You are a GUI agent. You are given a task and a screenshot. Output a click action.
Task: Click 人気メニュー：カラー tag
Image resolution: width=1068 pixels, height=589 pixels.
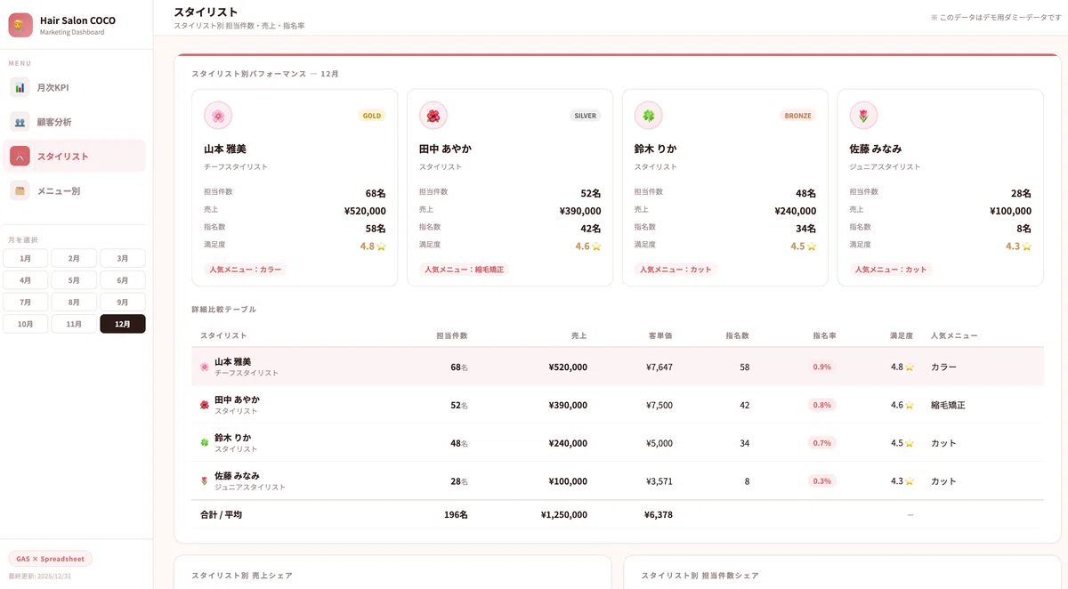click(x=246, y=270)
